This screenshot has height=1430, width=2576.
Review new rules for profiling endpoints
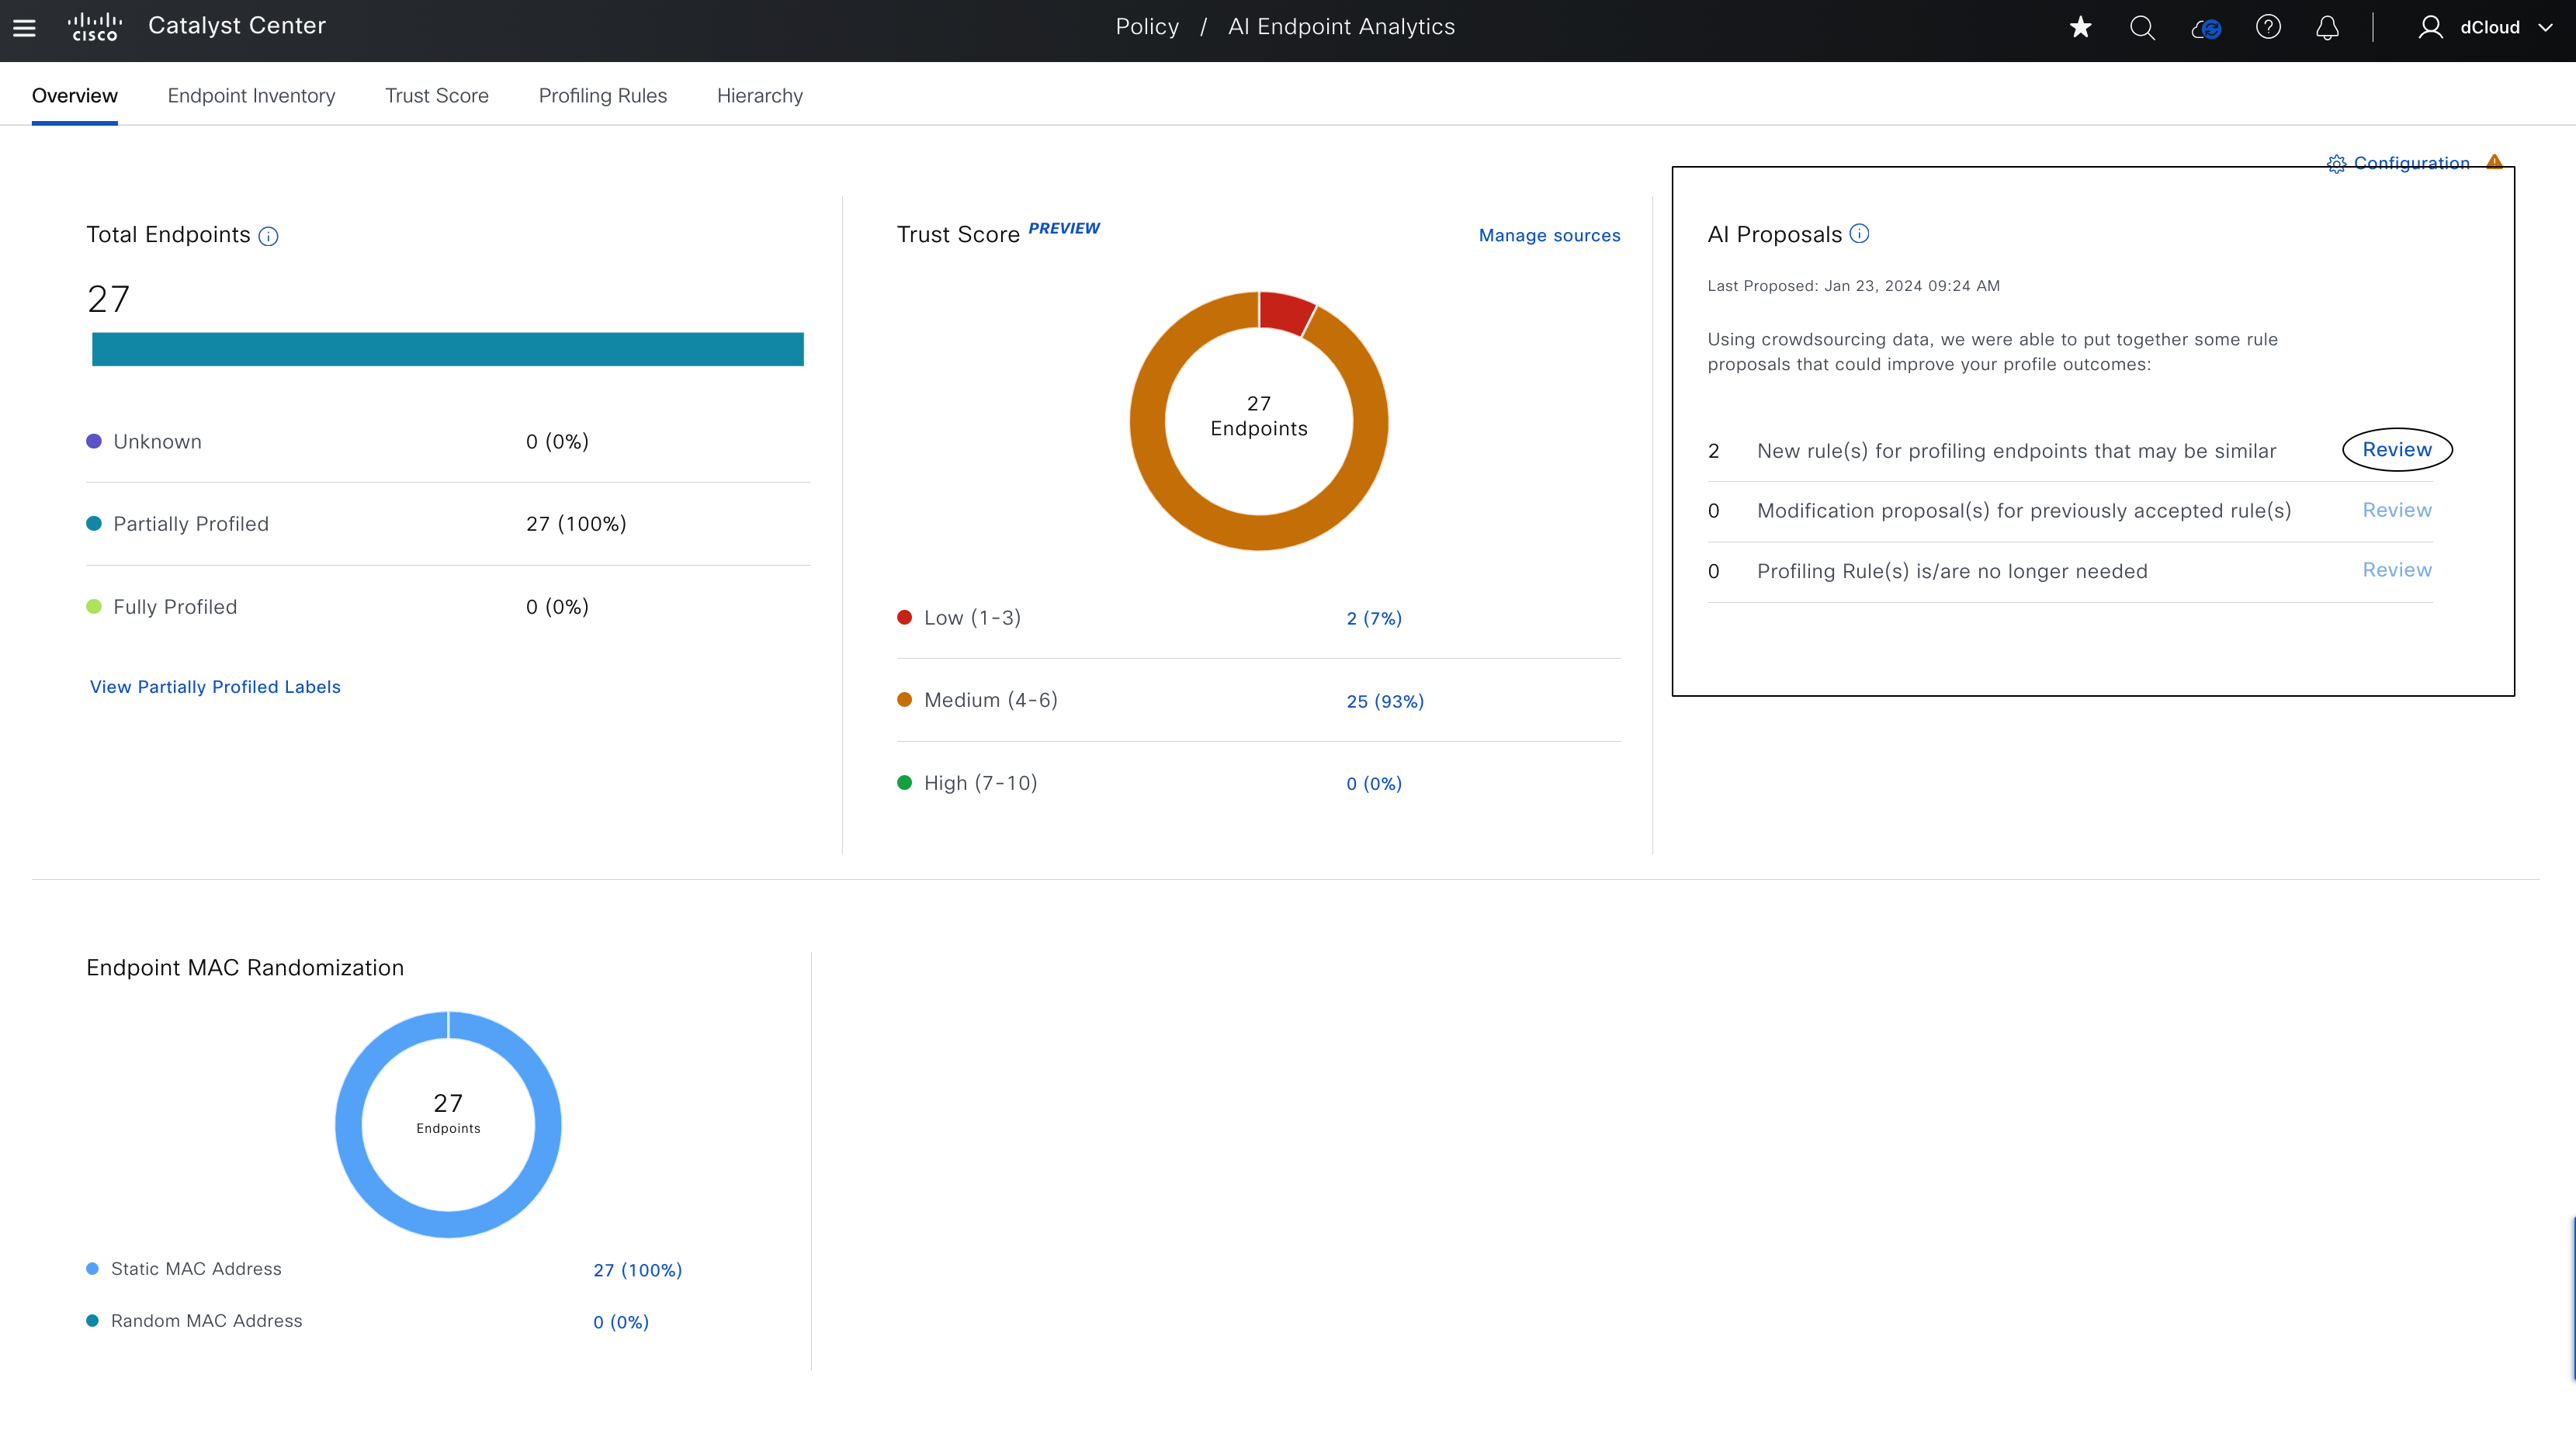[2397, 450]
